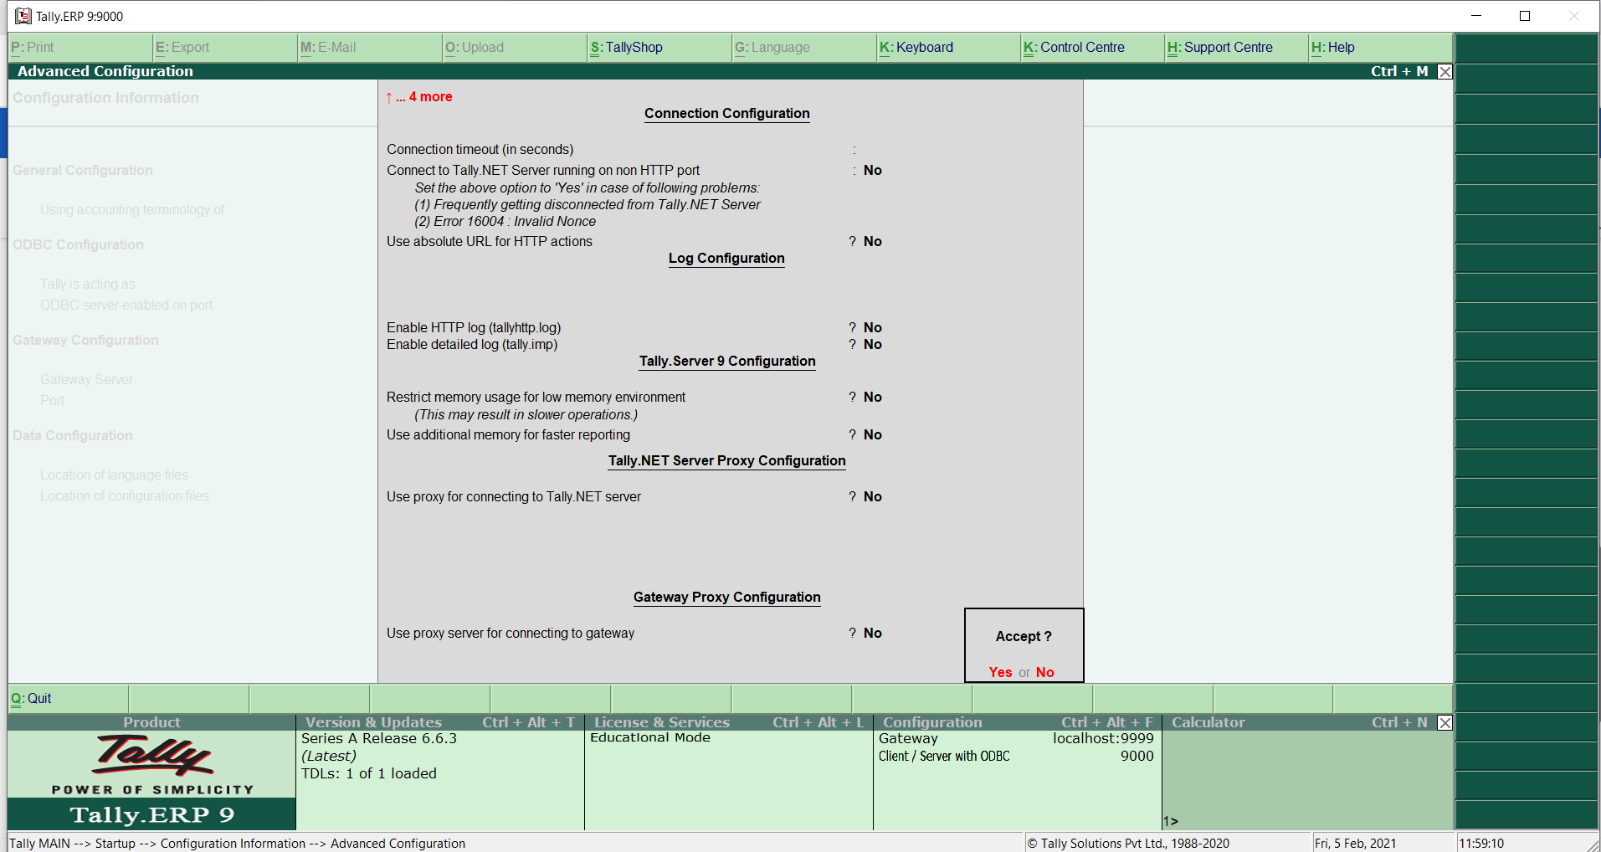Maximize the Tally.ERP 9 window
Viewport: 1601px width, 852px height.
click(1525, 16)
